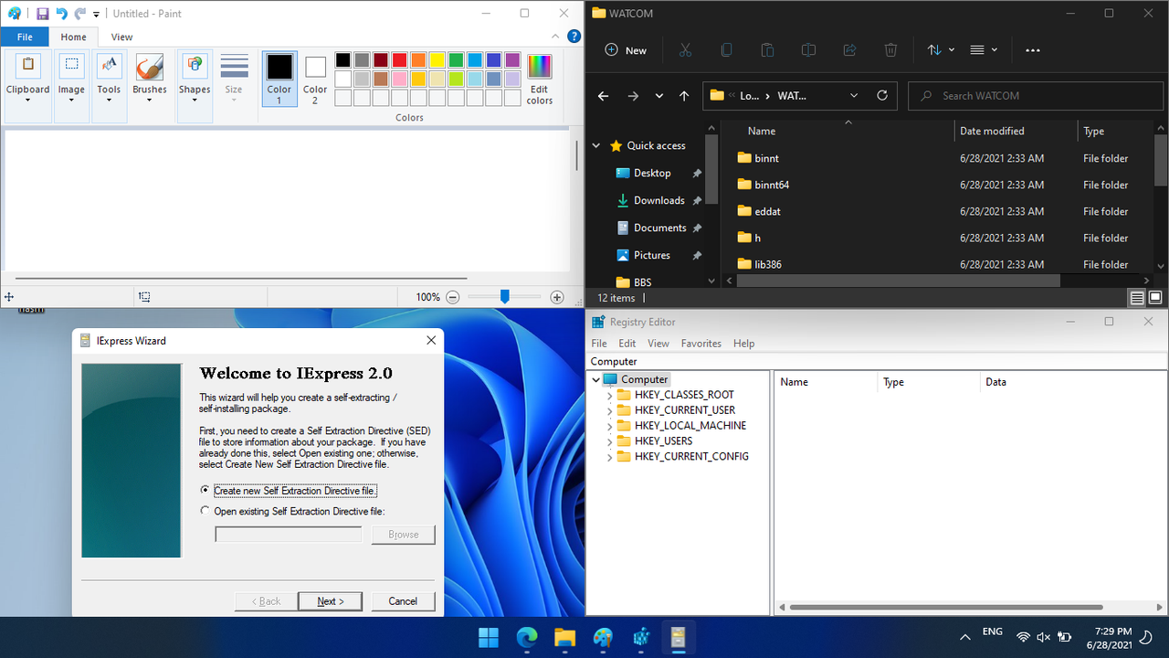
Task: Open the Brushes tool in Paint
Action: pos(150,79)
